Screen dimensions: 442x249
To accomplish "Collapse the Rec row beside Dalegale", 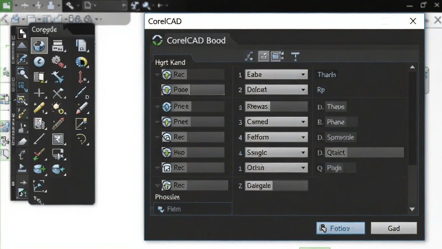I will [x=157, y=185].
